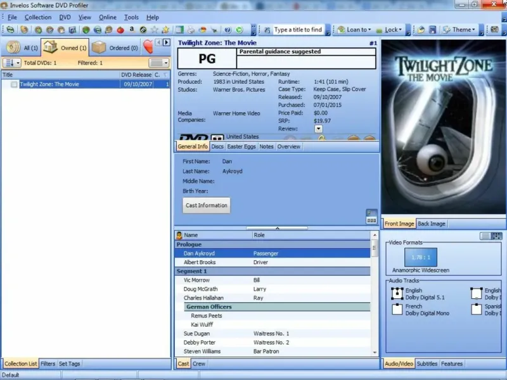Click the Amazon "a" toolbar icon
Screen dimensions: 507x380
click(x=132, y=29)
